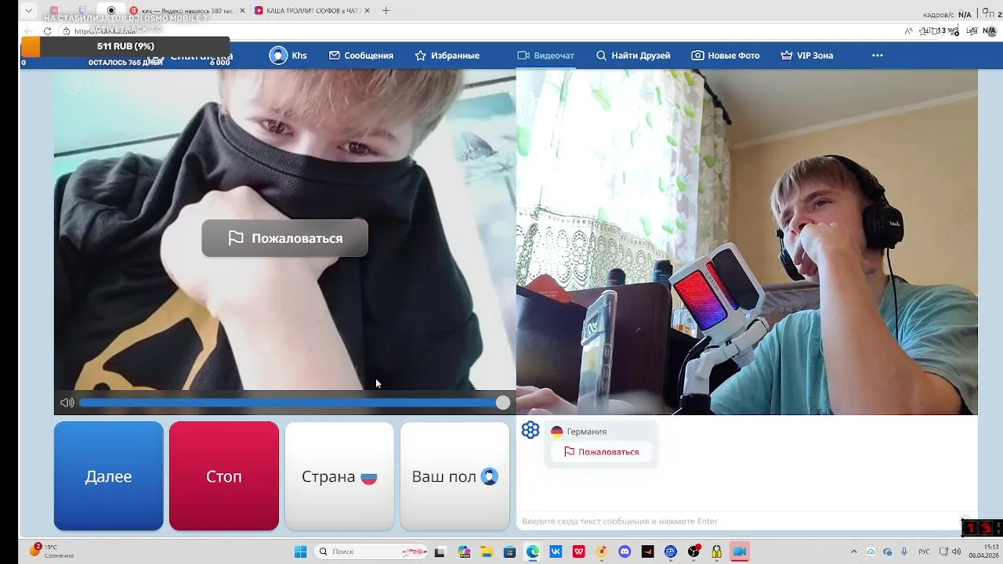1003x564 pixels.
Task: Click the Далее next partner button
Action: pos(109,476)
